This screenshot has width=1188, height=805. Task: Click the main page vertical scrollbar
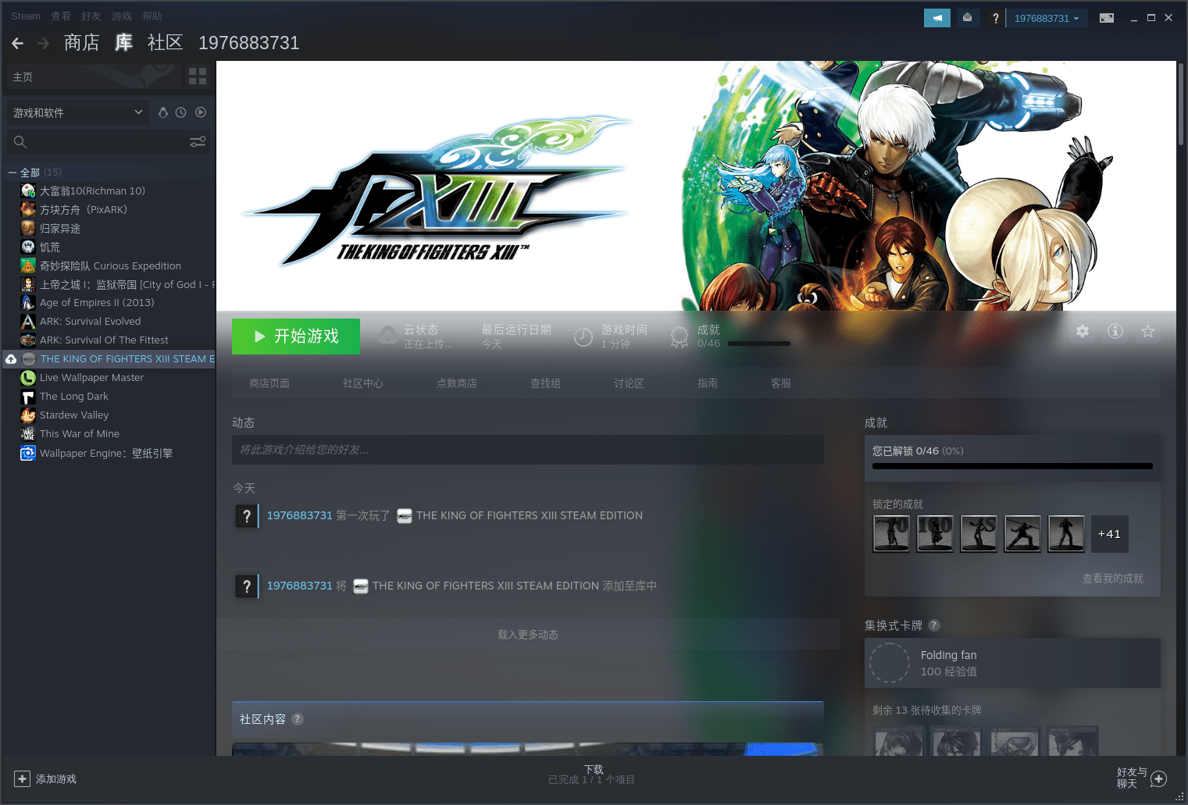[x=1181, y=103]
